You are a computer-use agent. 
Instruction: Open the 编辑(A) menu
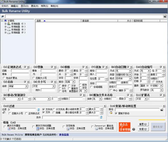coord(14,6)
